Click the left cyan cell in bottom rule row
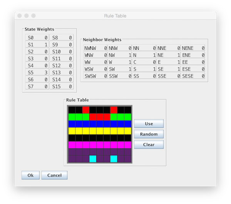 pos(93,159)
